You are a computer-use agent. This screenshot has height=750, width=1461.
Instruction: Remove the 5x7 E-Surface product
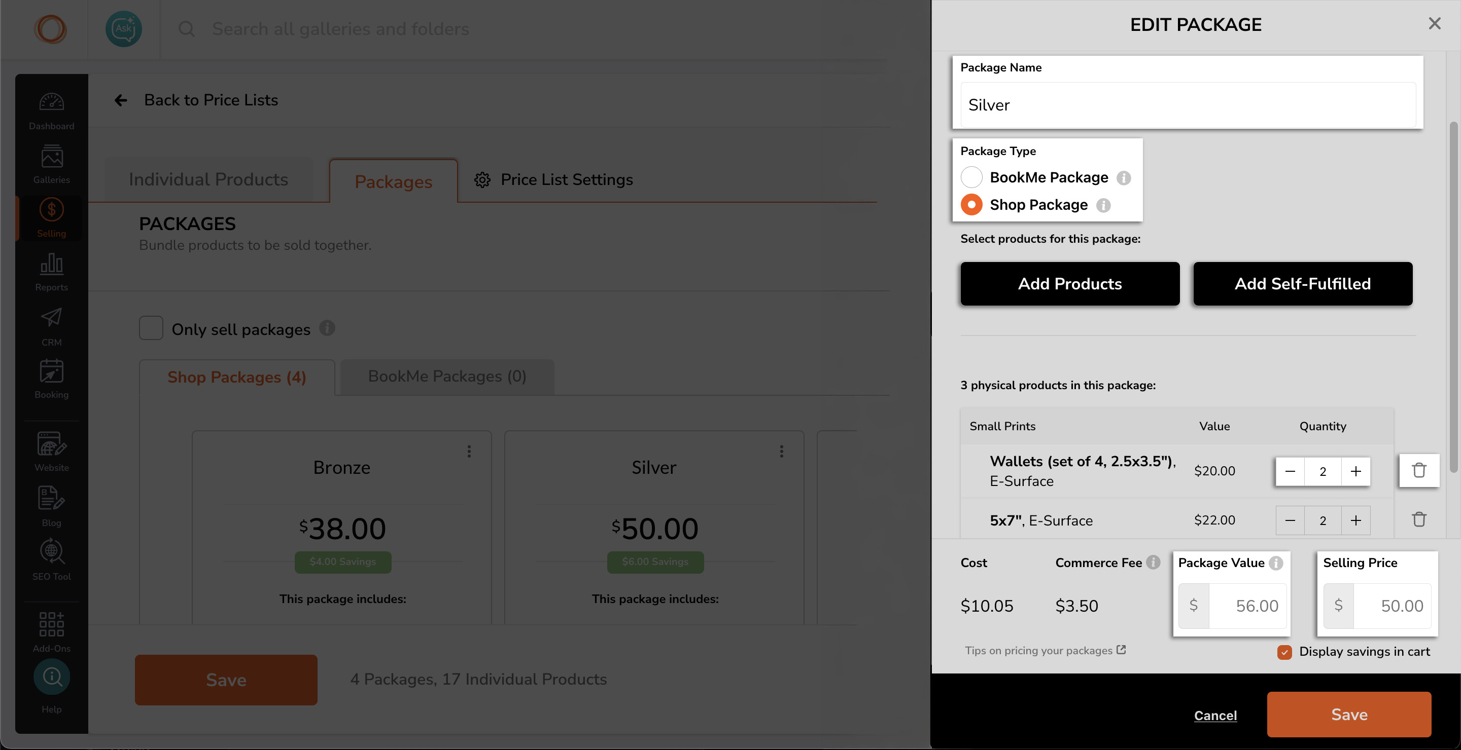pos(1418,519)
